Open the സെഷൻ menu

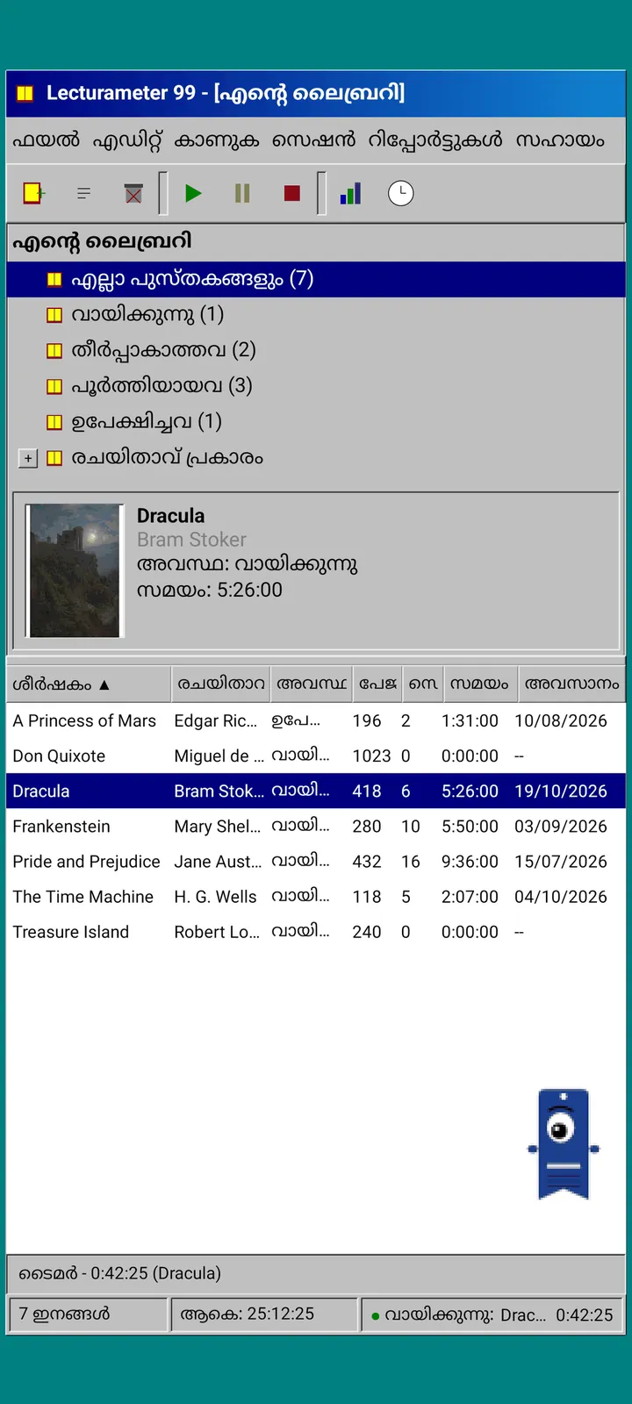click(313, 140)
